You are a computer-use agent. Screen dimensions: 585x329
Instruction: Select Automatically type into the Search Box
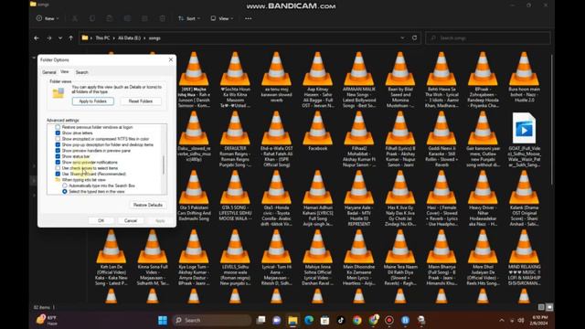tap(65, 186)
